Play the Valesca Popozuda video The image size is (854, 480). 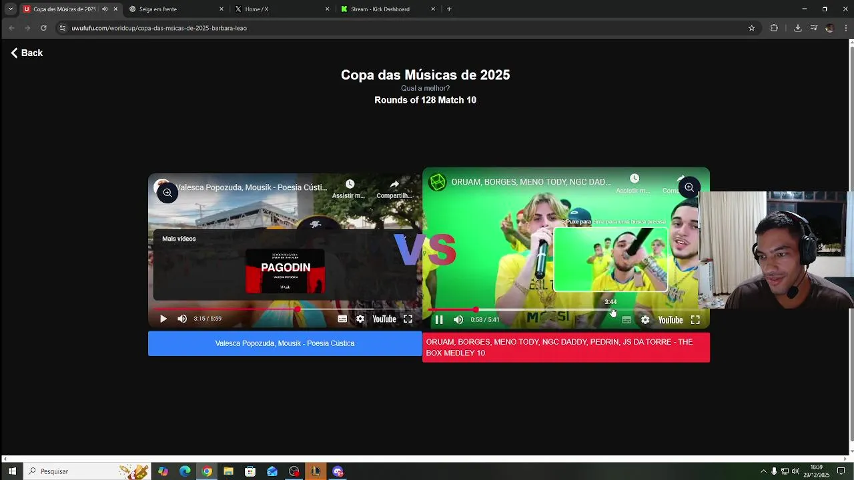(x=163, y=319)
